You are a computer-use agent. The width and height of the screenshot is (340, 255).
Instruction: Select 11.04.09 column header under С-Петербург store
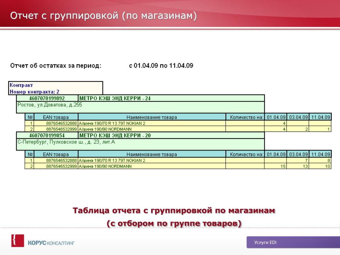click(320, 154)
